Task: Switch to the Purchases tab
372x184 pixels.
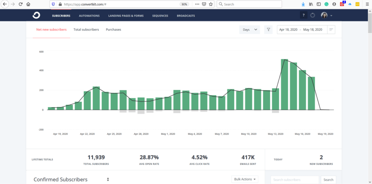Action: [x=113, y=29]
